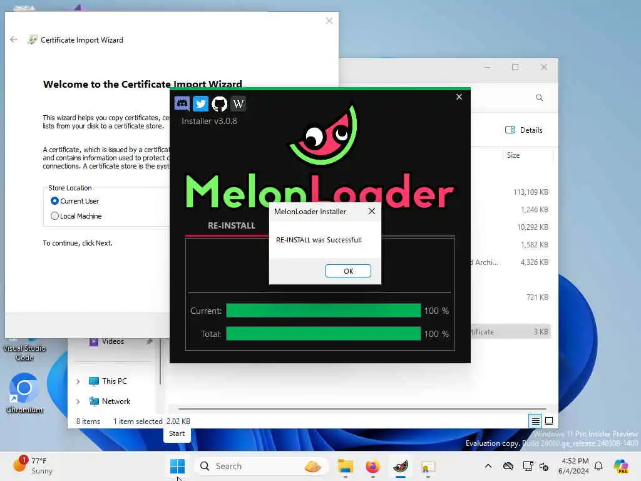Go back in Certificate Import Wizard

14,39
